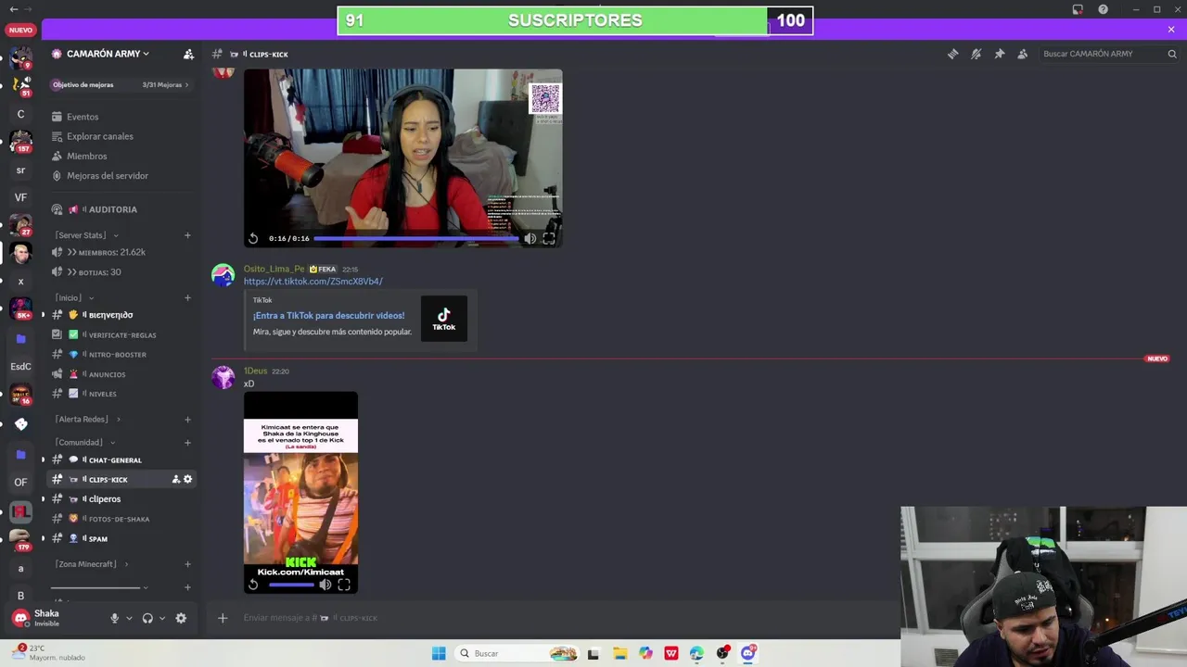Open the SPAM channel
The image size is (1187, 667).
click(x=97, y=538)
